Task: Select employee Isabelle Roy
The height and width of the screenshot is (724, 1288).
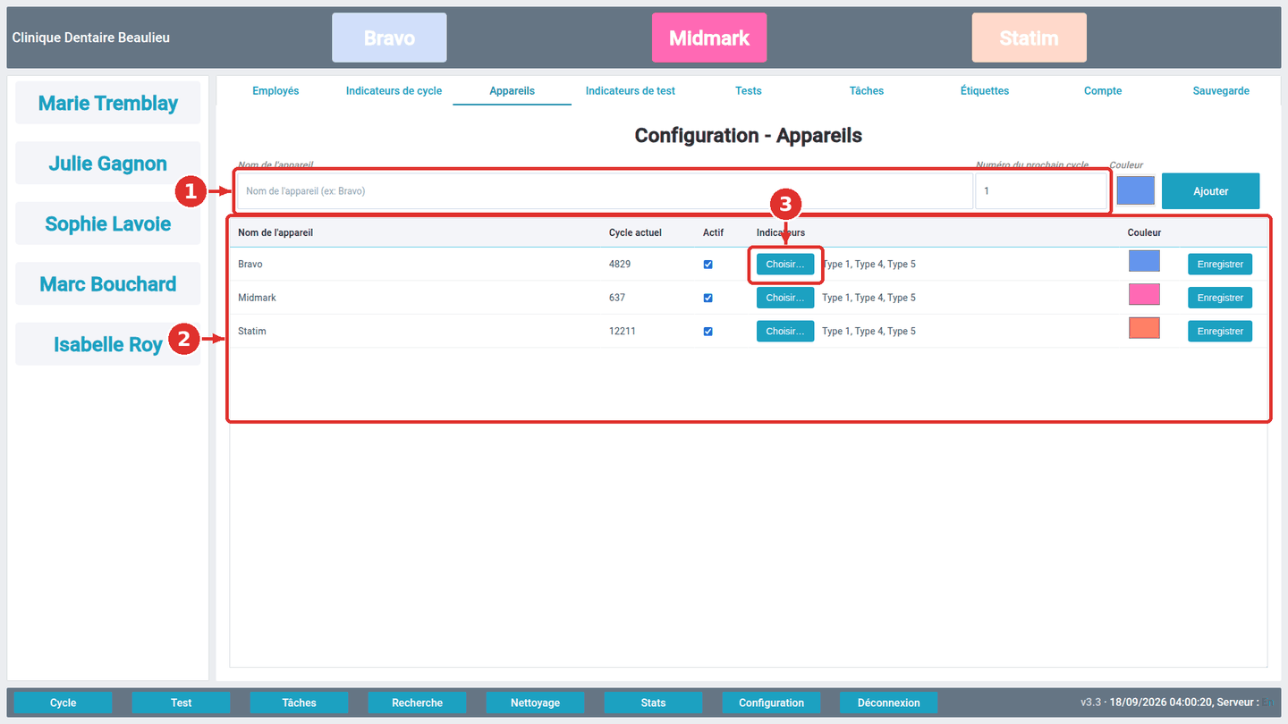Action: click(x=108, y=345)
